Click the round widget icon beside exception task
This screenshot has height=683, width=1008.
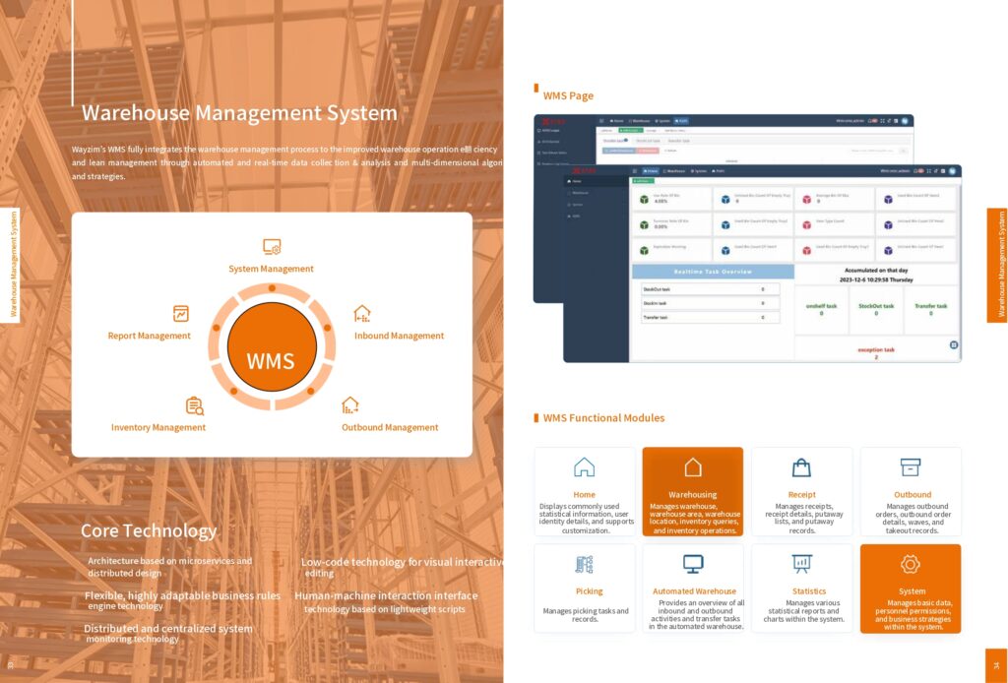954,345
